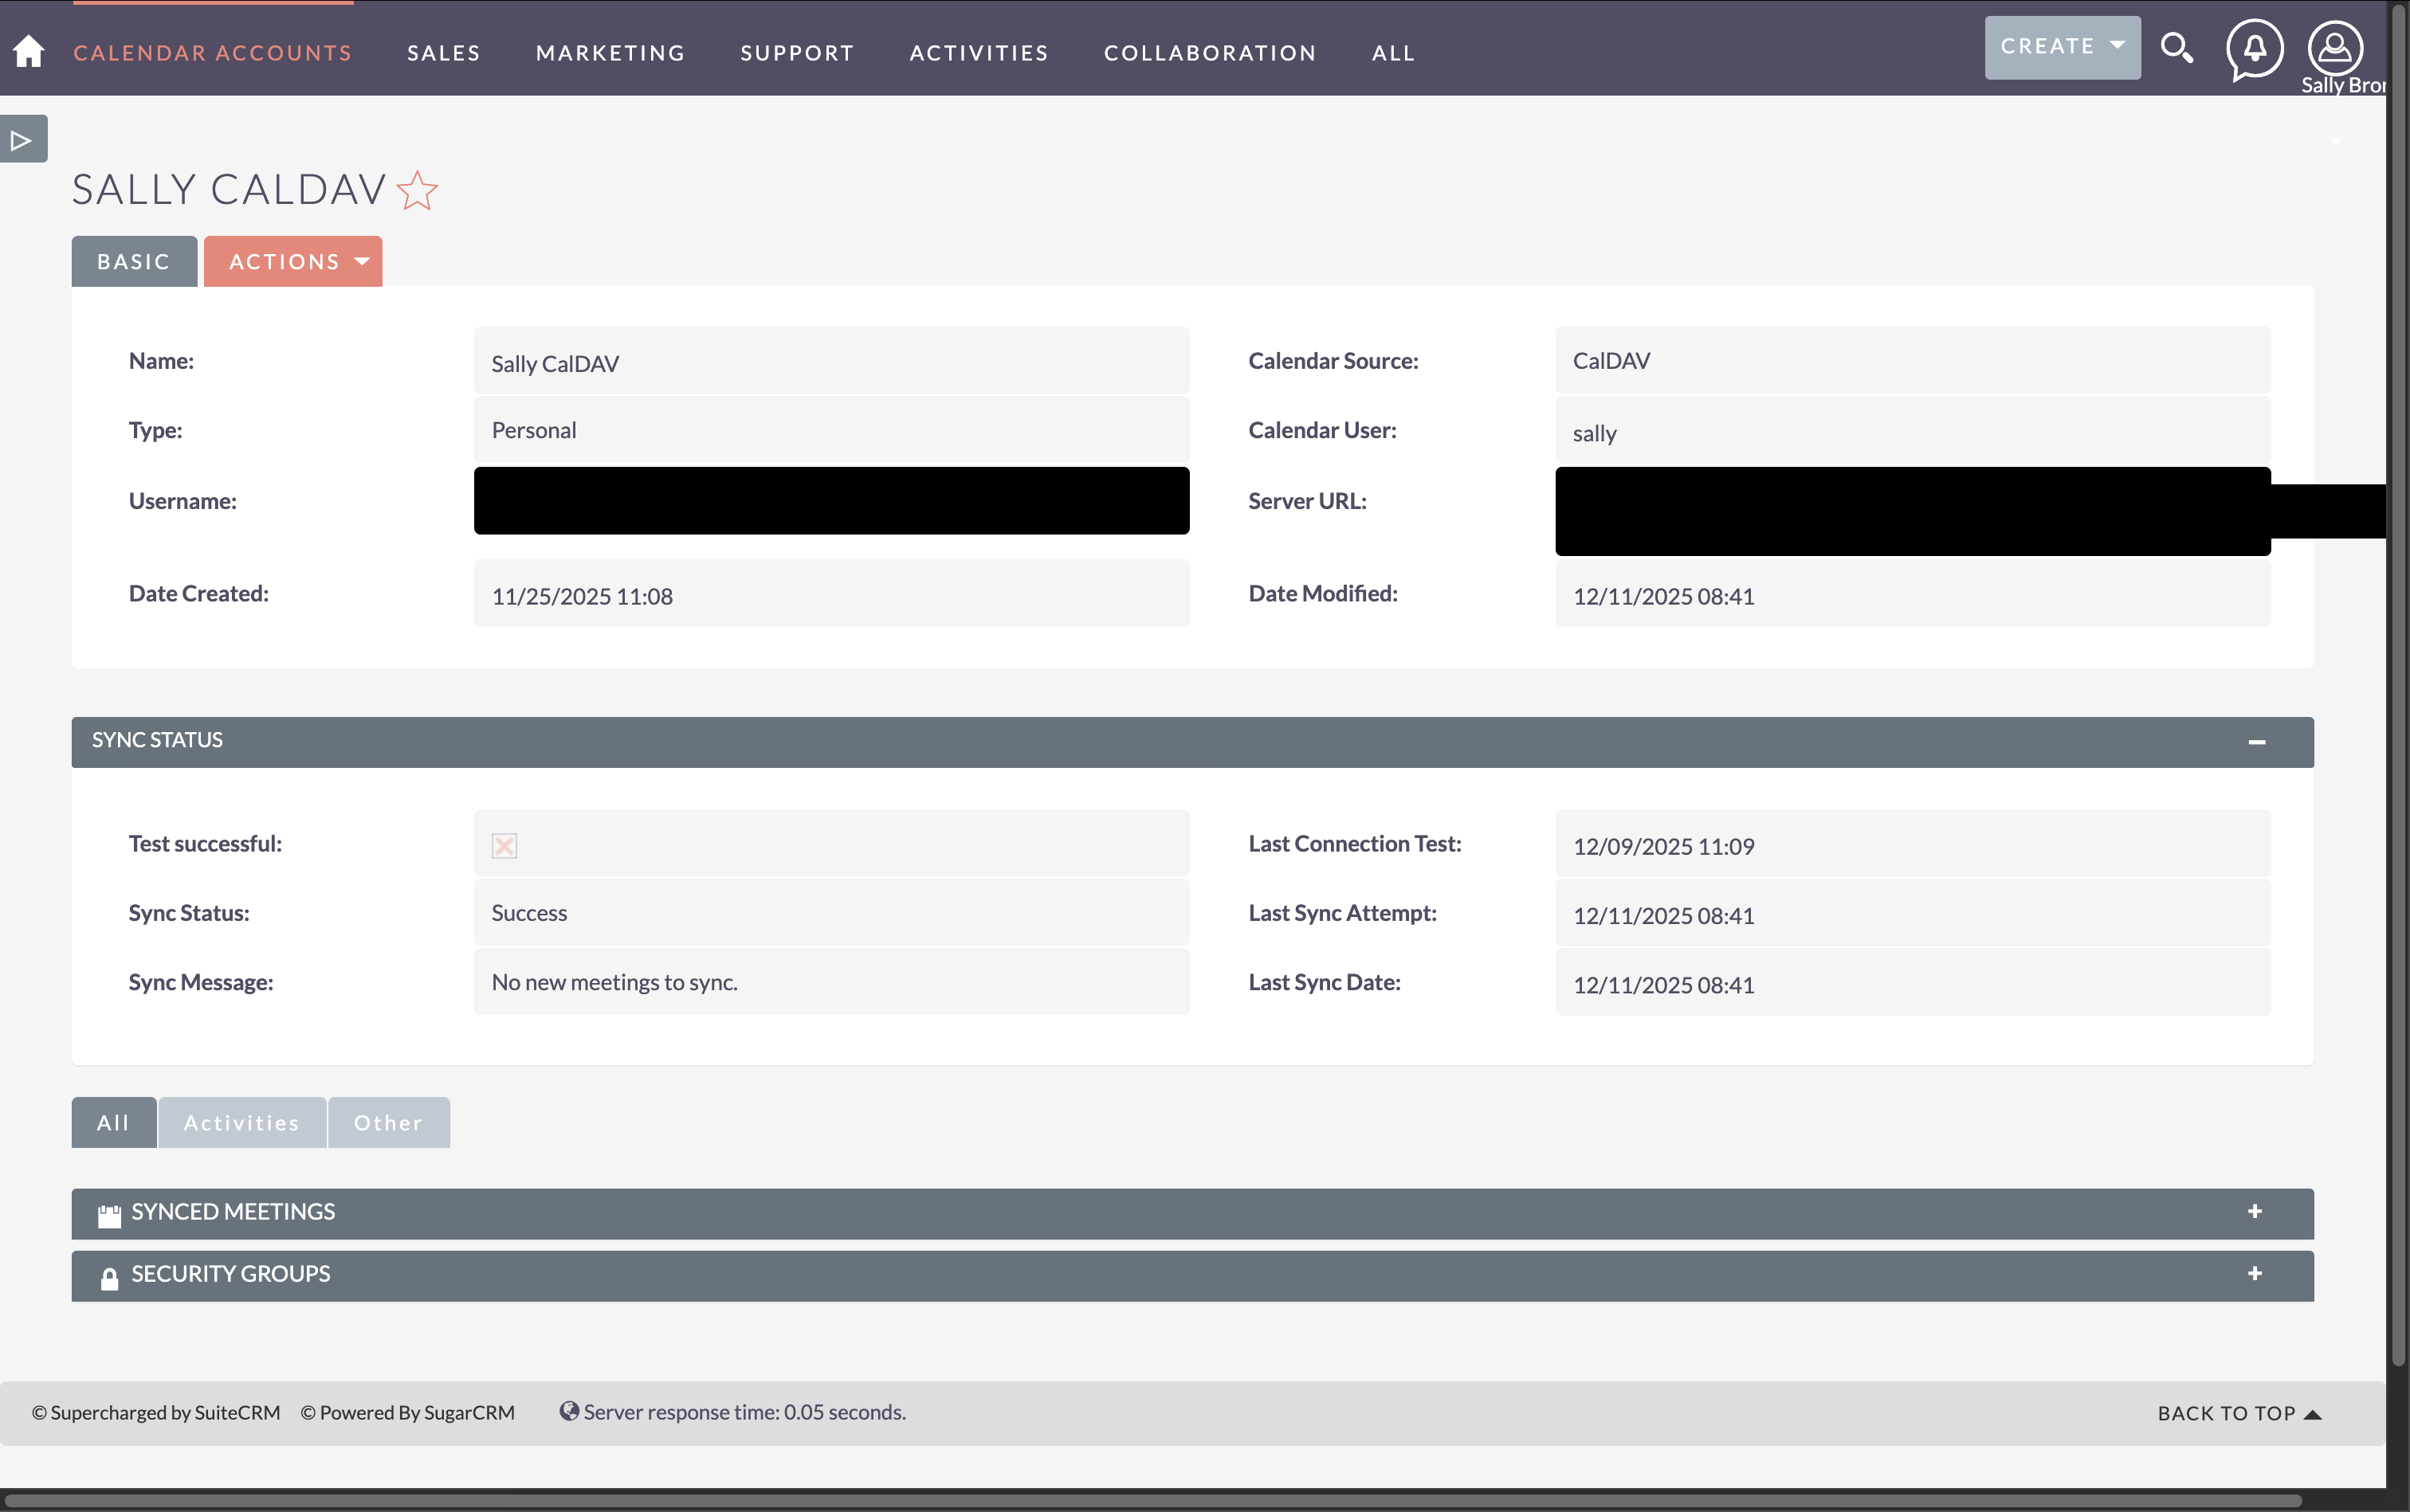The image size is (2410, 1512).
Task: Open Sally Bronsen's profile avatar icon
Action: pyautogui.click(x=2335, y=47)
